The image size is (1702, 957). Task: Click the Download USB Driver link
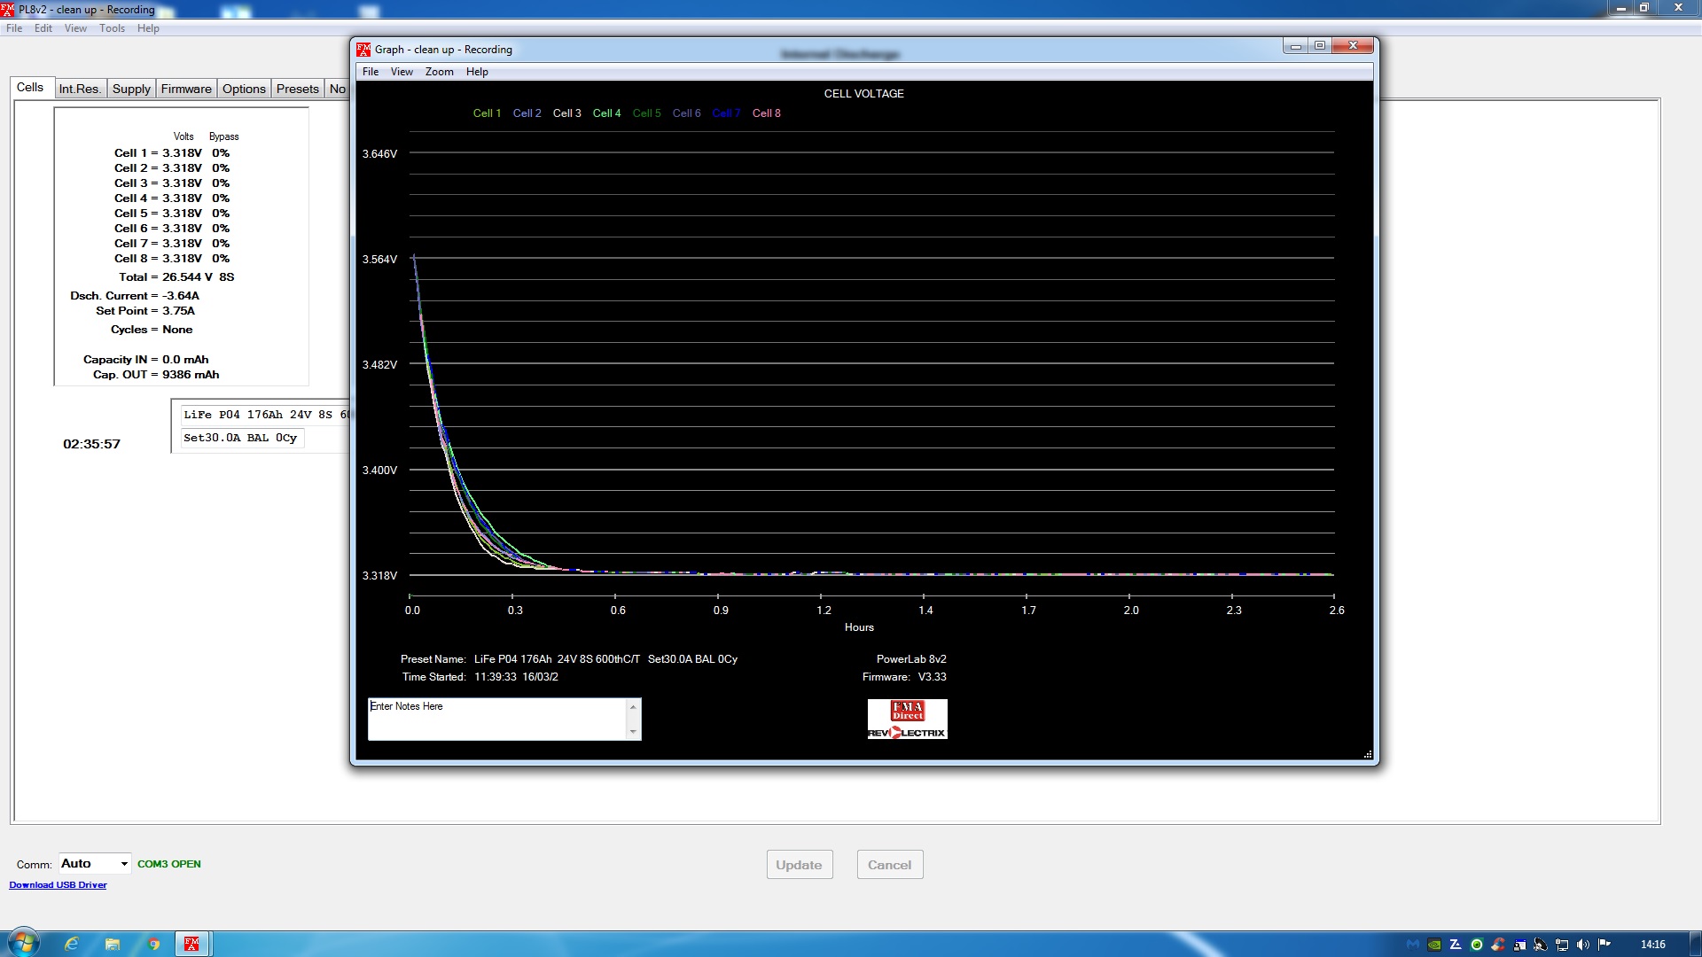click(58, 885)
